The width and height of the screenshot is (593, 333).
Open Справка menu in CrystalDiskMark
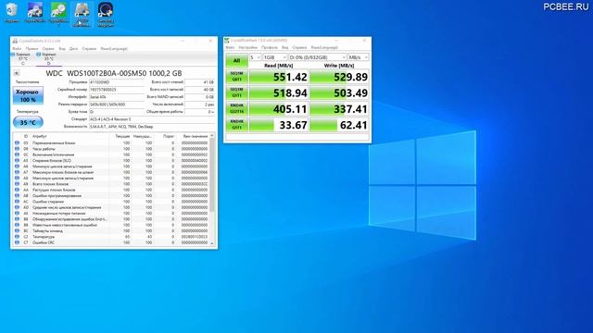pyautogui.click(x=299, y=47)
